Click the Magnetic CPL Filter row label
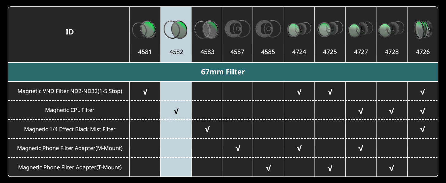The width and height of the screenshot is (446, 183). coord(70,110)
